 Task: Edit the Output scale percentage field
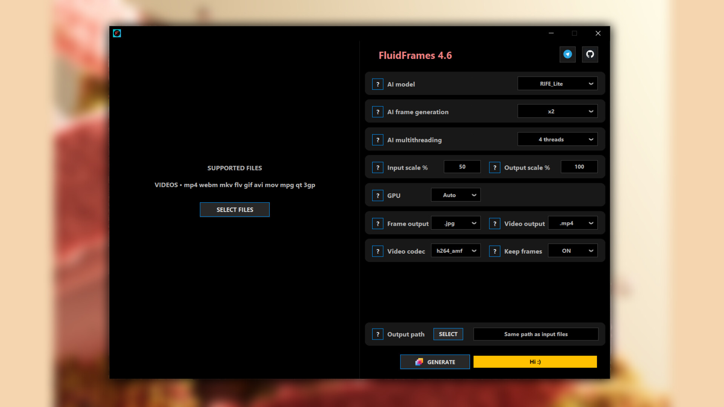(579, 167)
